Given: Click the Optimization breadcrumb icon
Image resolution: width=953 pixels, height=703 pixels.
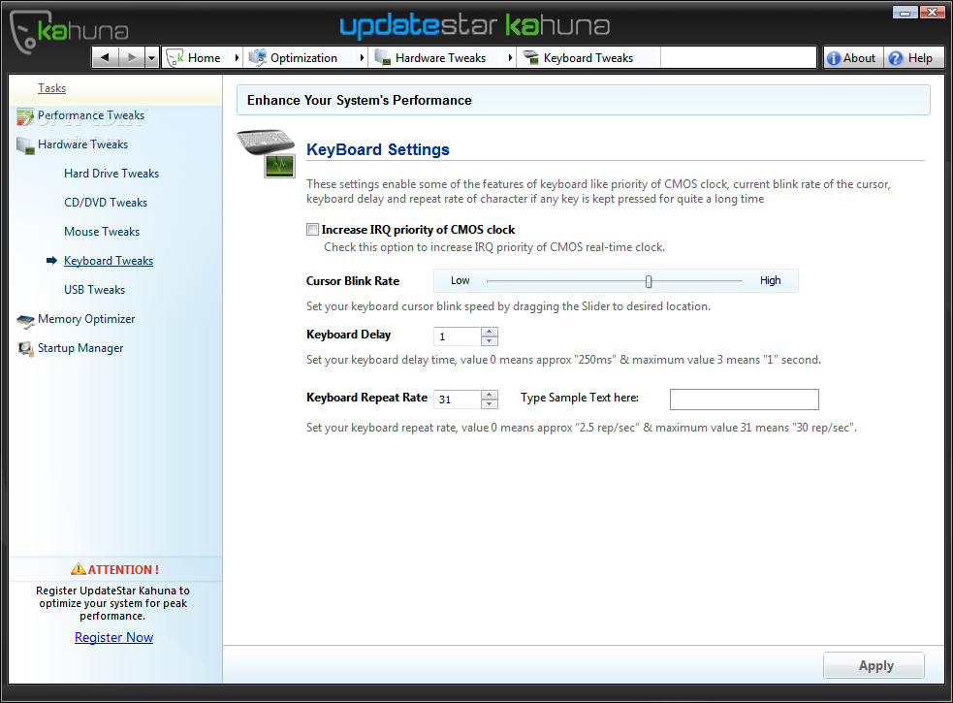Looking at the screenshot, I should [x=258, y=58].
